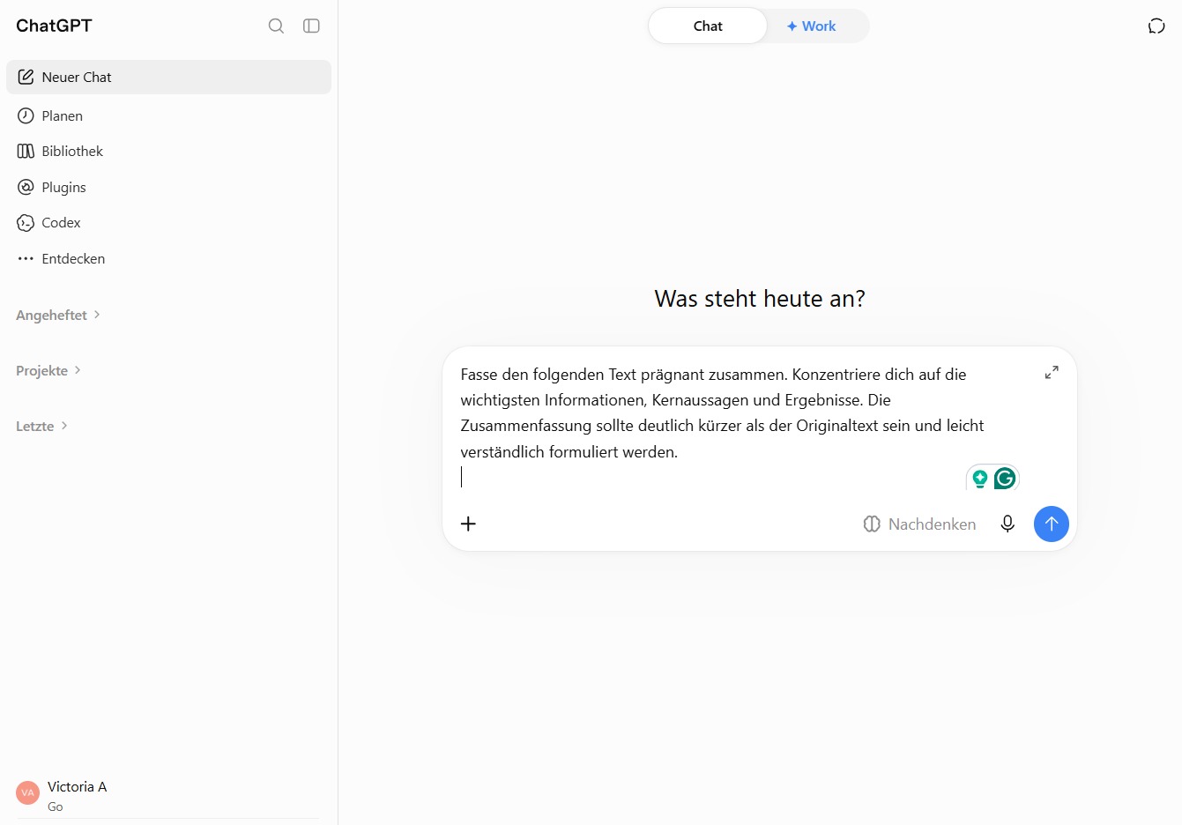Open the Planen menu item
The image size is (1182, 825).
[168, 115]
